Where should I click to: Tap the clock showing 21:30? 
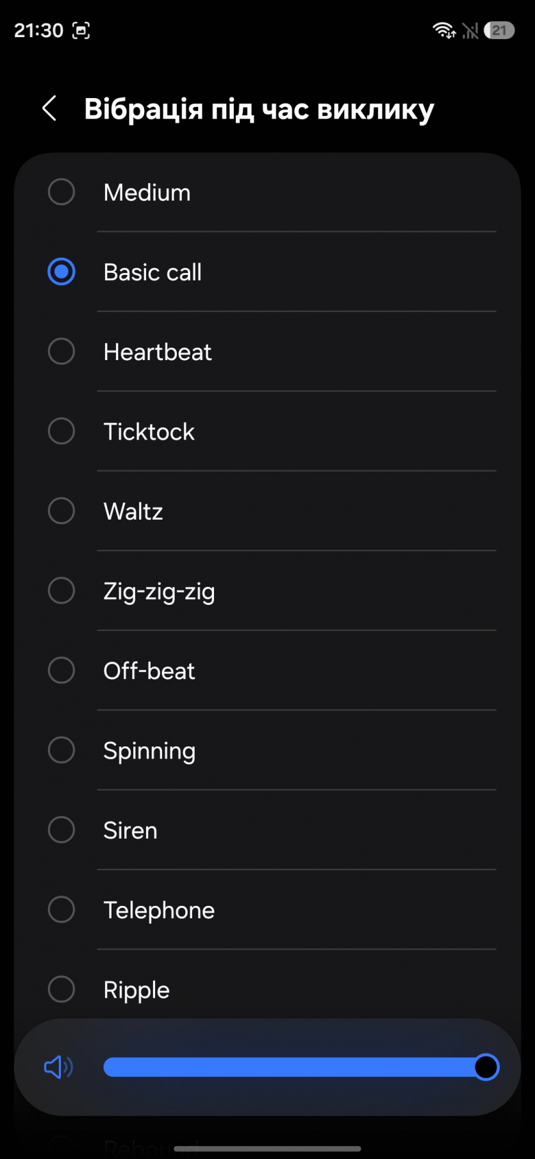point(38,30)
